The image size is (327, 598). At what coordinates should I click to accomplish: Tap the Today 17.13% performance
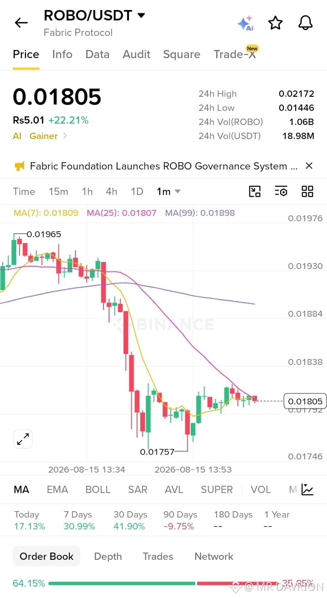(x=30, y=520)
